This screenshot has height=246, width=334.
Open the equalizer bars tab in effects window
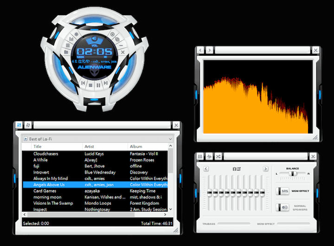coord(200,156)
